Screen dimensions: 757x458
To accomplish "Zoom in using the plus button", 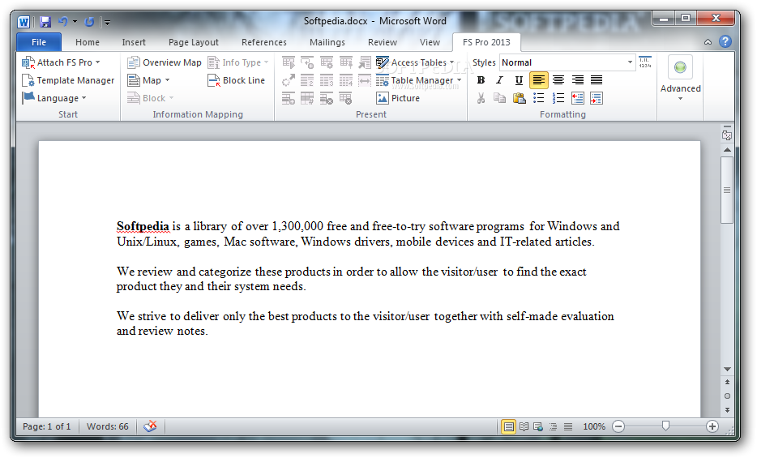I will (x=712, y=426).
